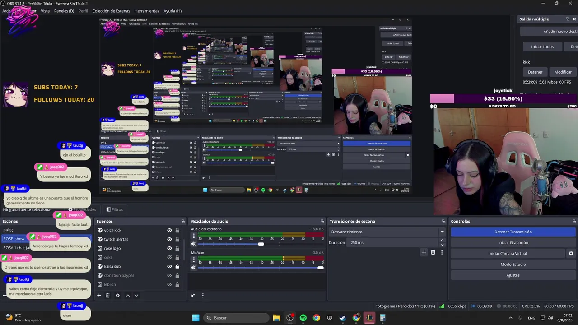Viewport: 578px width, 325px height.
Task: Open virtual camera settings gear icon
Action: pos(571,254)
